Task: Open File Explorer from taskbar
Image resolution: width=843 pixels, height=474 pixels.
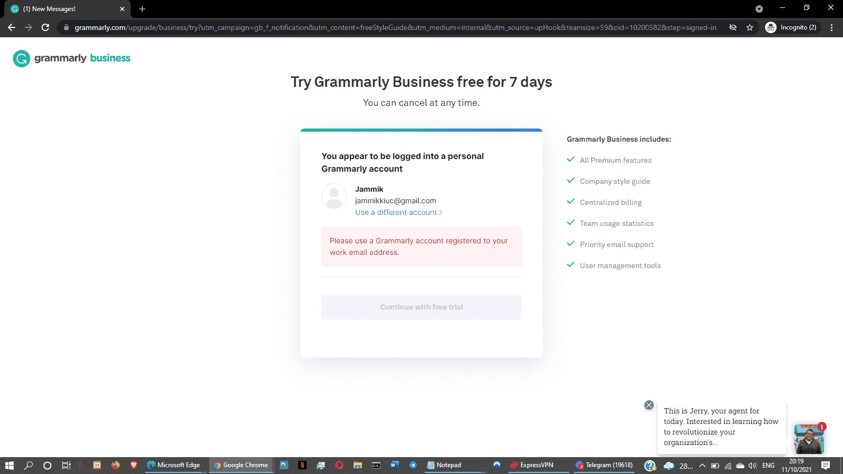Action: coord(358,465)
